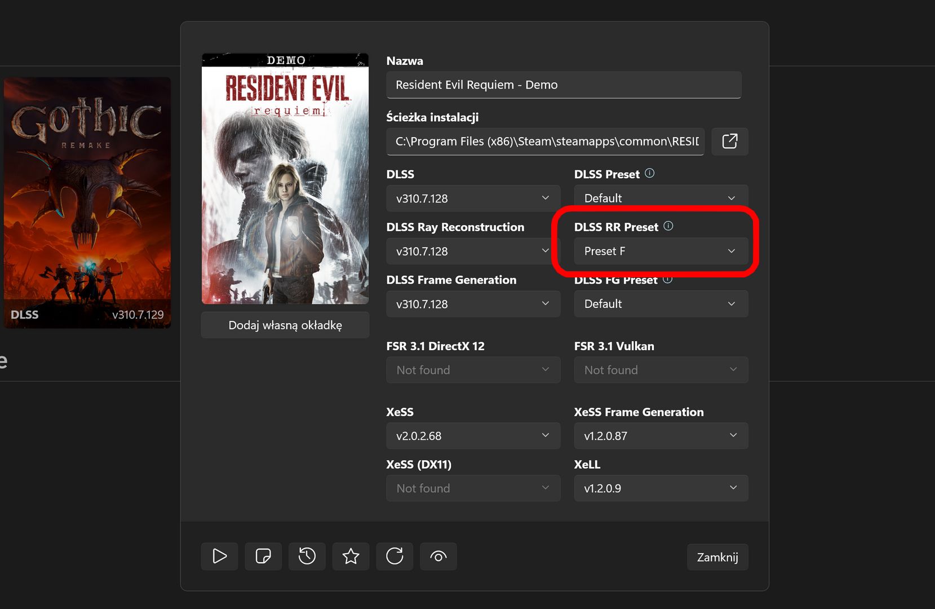The width and height of the screenshot is (935, 609).
Task: Click the Ścieżka instalacji label
Action: (x=433, y=117)
